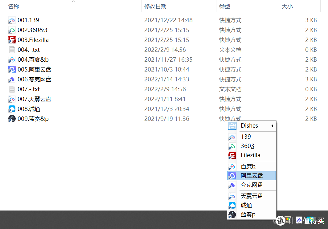Click the 007.-.txt text document icon
Image resolution: width=328 pixels, height=229 pixels.
(x=12, y=89)
